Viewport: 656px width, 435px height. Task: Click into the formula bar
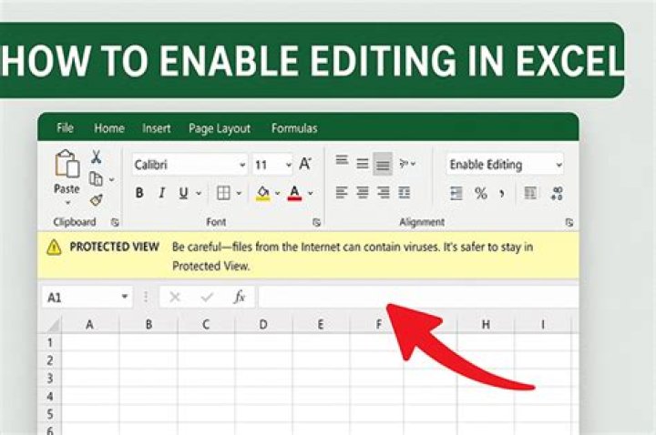pyautogui.click(x=418, y=297)
